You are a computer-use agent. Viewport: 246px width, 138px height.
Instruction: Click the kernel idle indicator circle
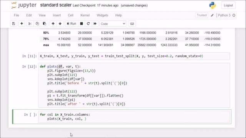234,15
